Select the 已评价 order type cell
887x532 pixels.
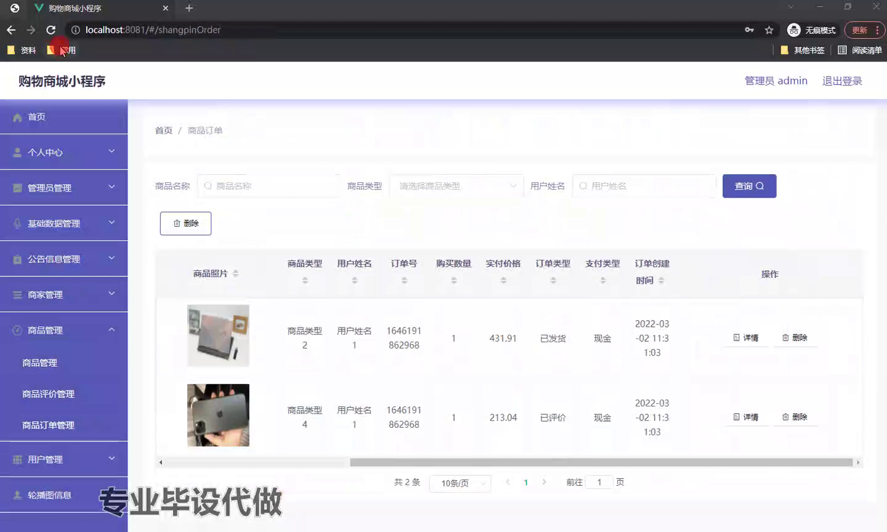[x=553, y=417]
